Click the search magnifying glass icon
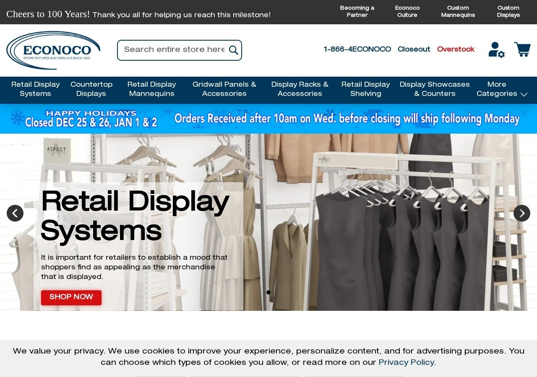 point(233,50)
